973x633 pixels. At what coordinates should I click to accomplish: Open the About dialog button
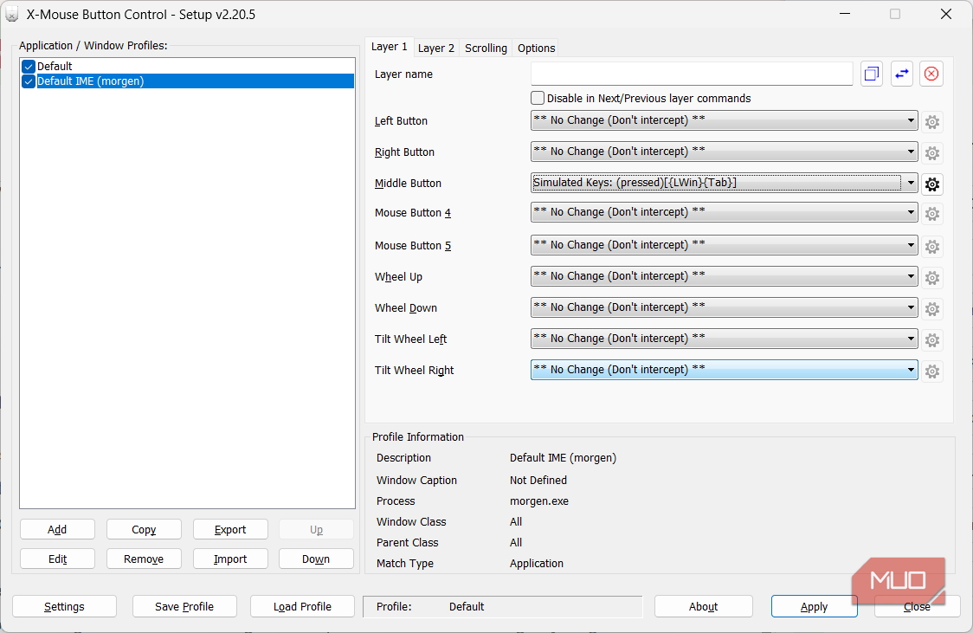(x=703, y=606)
